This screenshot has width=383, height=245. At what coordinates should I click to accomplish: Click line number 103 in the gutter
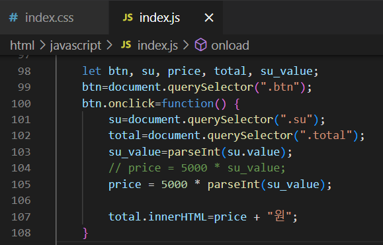21,152
